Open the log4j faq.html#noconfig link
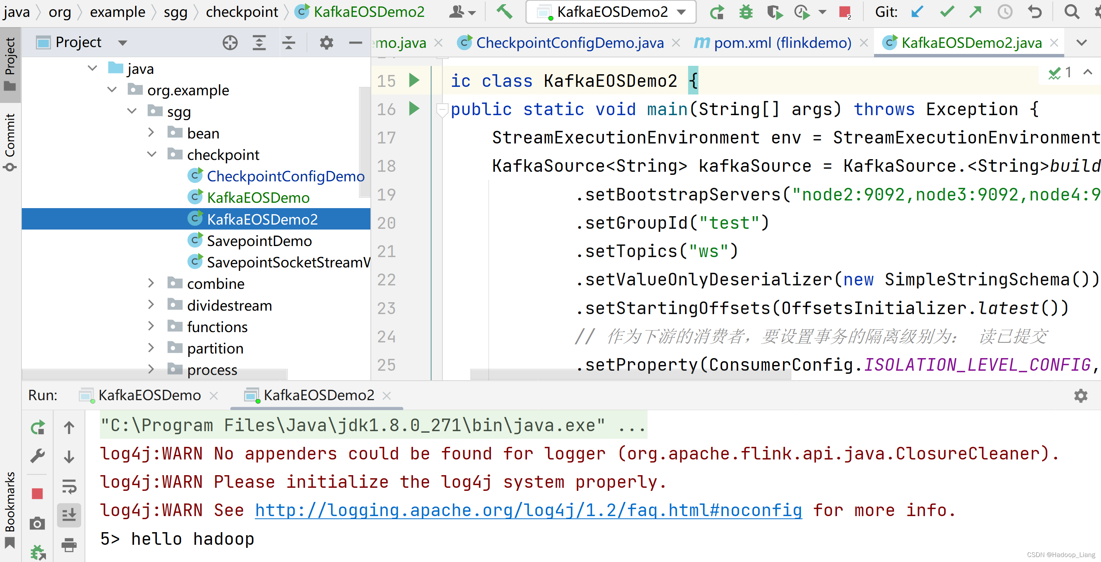Screen dimensions: 1101x562 click(528, 510)
